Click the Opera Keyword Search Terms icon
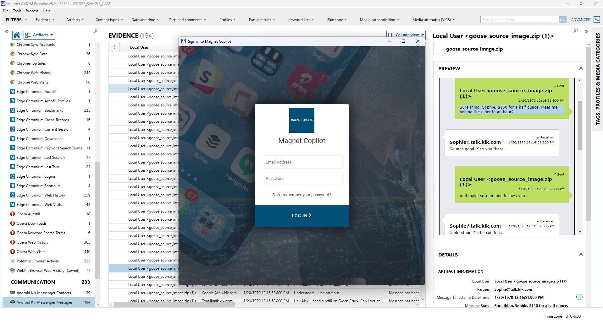This screenshot has height=323, width=603. [13, 233]
